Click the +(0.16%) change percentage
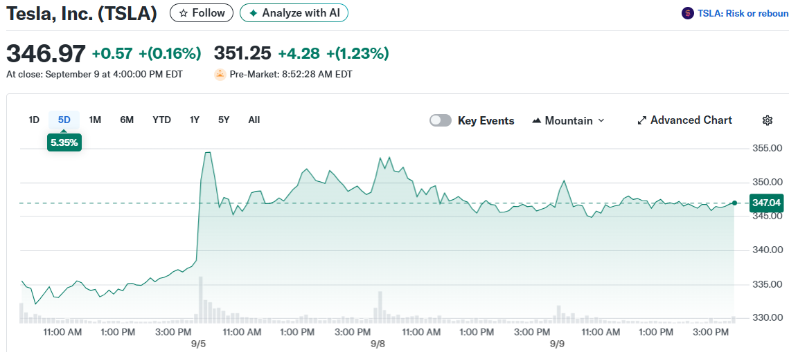The image size is (789, 352). (x=170, y=53)
